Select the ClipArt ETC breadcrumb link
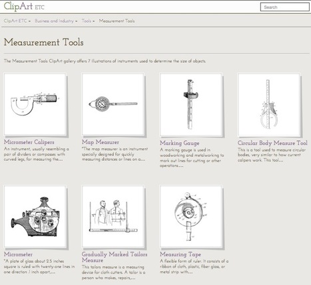The width and height of the screenshot is (311, 285). tap(15, 21)
